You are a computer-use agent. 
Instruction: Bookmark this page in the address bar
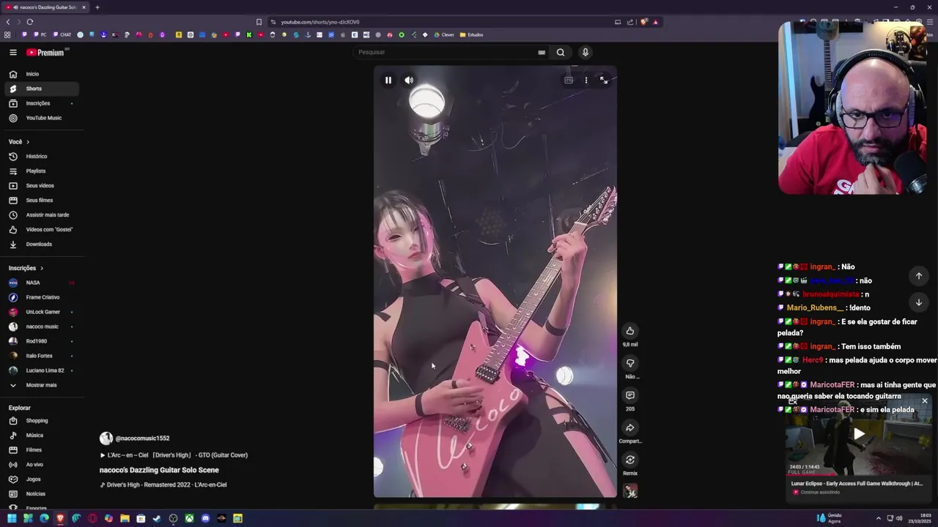tap(259, 22)
